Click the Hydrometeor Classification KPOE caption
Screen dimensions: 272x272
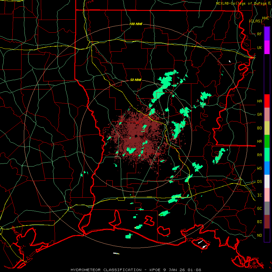click(x=136, y=270)
